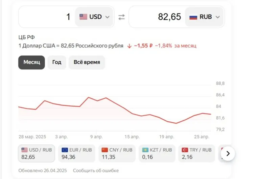Image resolution: width=257 pixels, height=179 pixels.
Task: Click the US flag icon in converter
Action: tap(83, 17)
